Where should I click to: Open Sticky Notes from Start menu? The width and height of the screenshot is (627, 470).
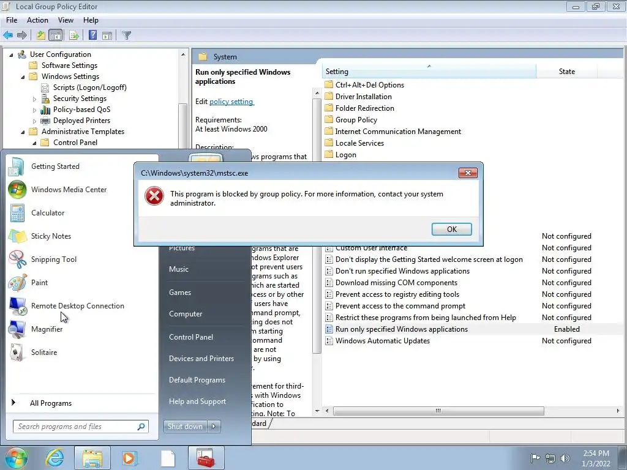pos(51,236)
